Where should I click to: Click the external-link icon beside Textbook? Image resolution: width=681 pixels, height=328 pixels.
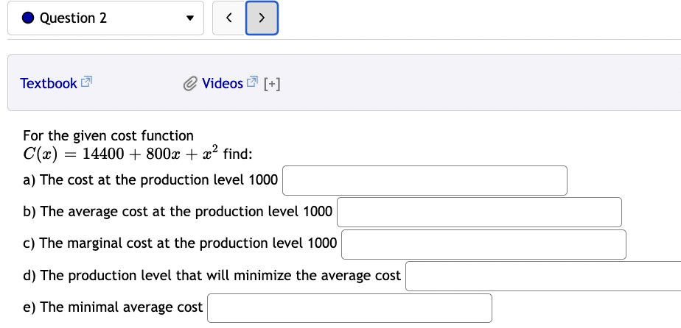coord(85,82)
